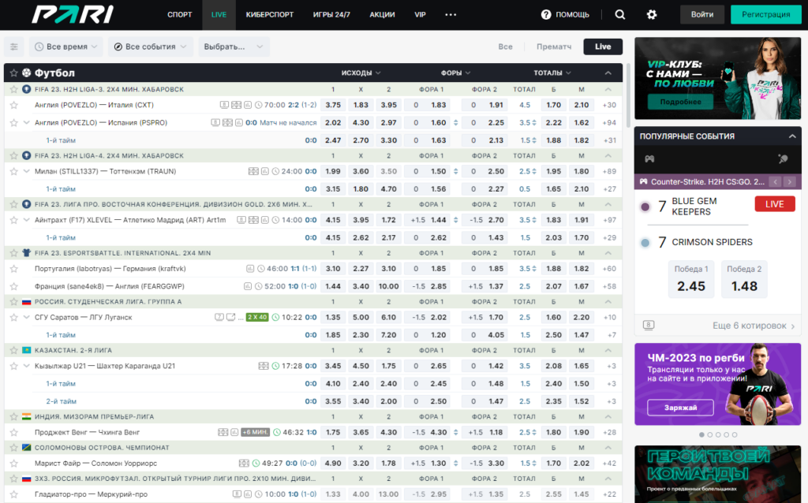The image size is (808, 503).
Task: Open the Все время dropdown
Action: click(x=66, y=47)
